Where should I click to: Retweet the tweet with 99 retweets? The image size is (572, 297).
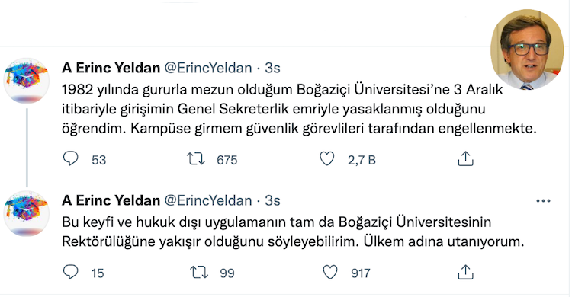pyautogui.click(x=199, y=272)
